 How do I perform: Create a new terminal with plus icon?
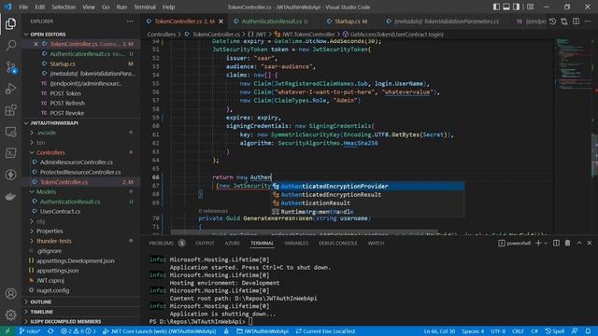click(x=538, y=243)
